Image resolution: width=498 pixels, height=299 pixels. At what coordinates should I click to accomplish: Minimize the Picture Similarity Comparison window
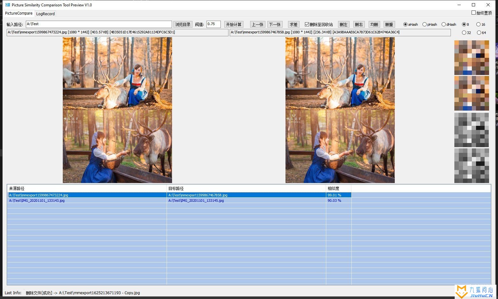pos(459,5)
